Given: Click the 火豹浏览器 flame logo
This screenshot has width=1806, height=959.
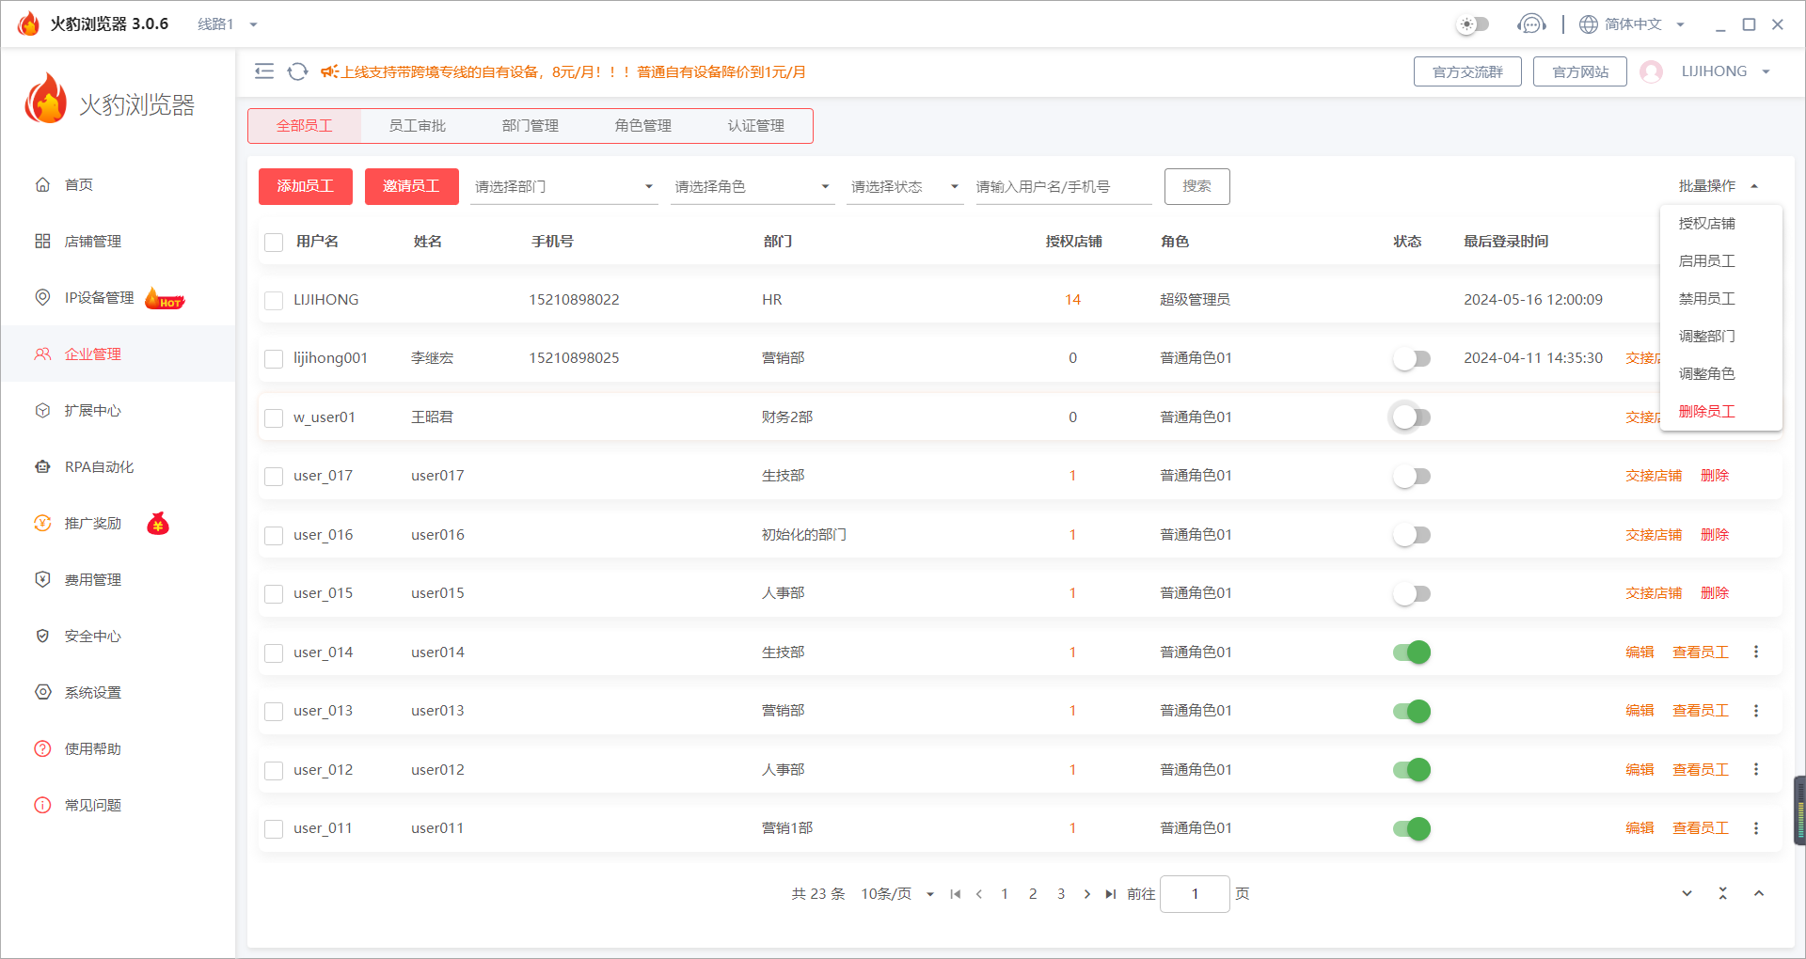Looking at the screenshot, I should [x=45, y=100].
